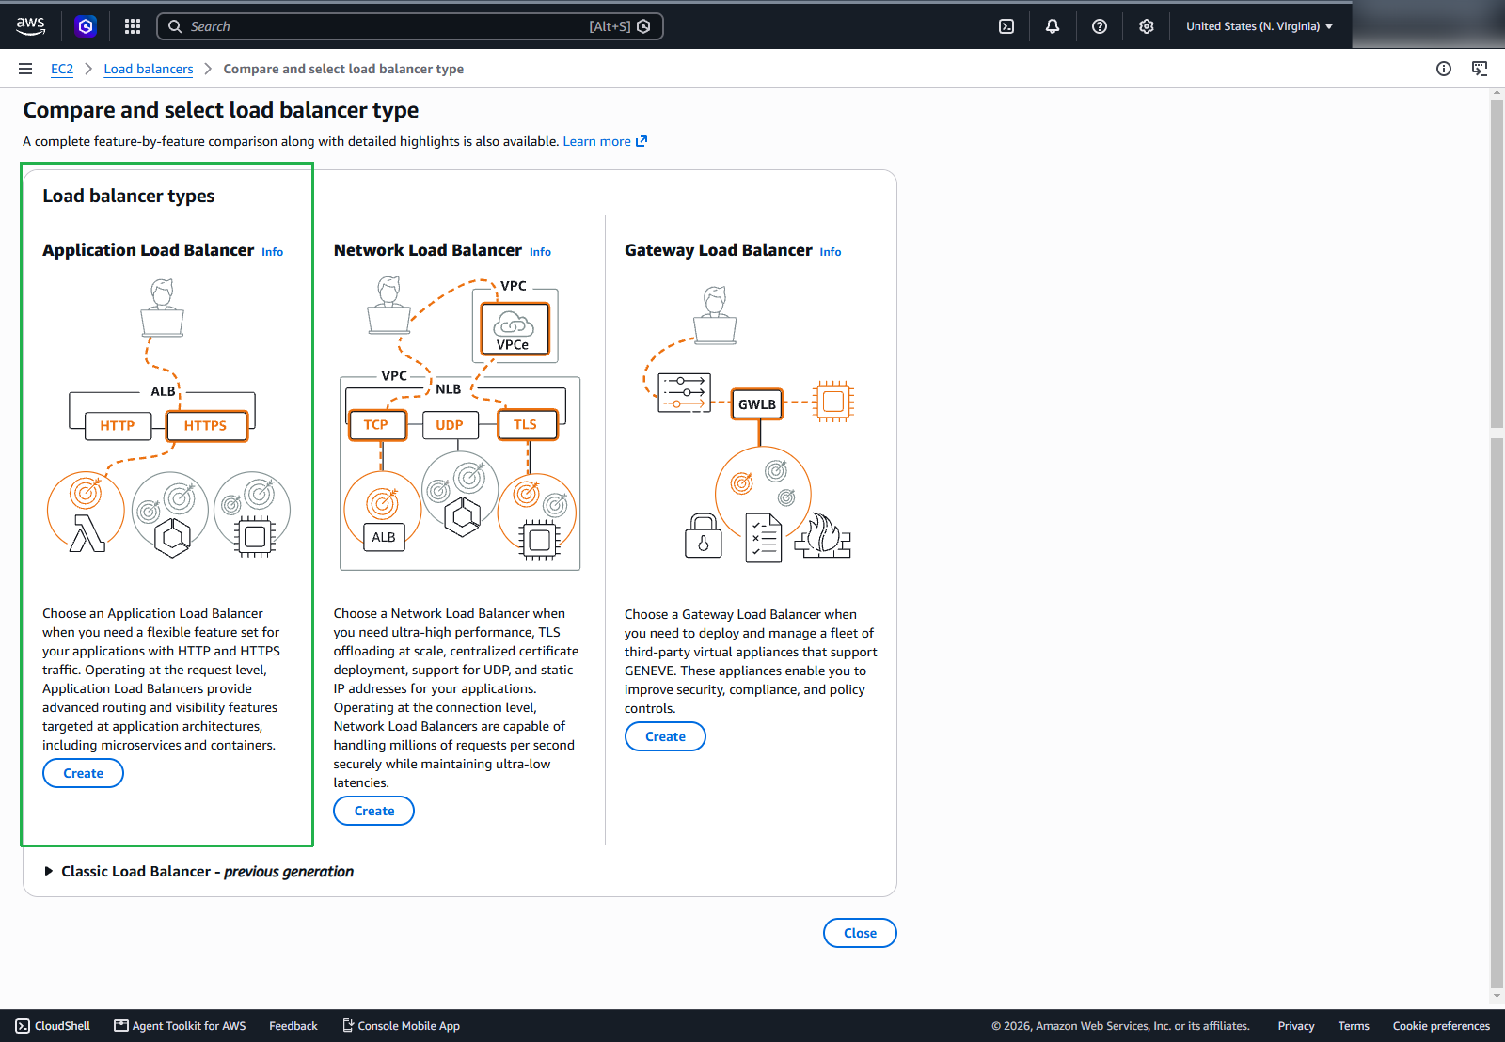Open Info for Application Load Balancer

272,252
